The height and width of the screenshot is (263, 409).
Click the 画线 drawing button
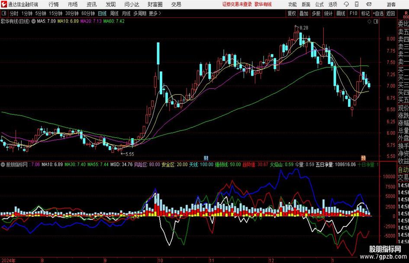pos(341,13)
